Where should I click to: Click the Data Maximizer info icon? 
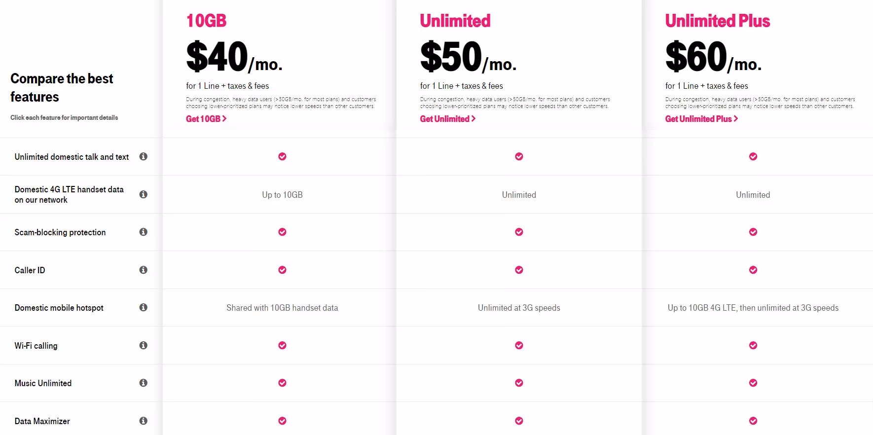tap(144, 420)
